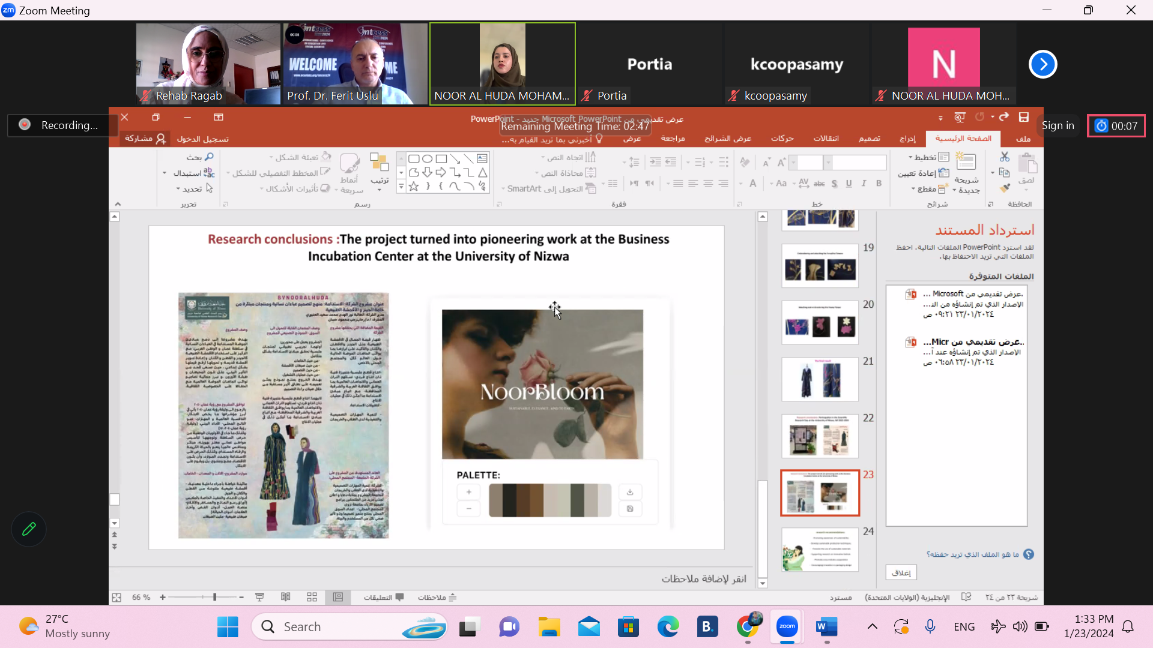Toggle Comments (التعليقات) pane in status bar
Screen dimensions: 1153x648
point(383,597)
